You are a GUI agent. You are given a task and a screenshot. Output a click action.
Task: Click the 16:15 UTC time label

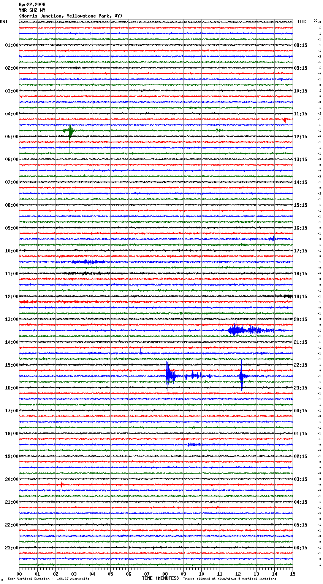(301, 228)
